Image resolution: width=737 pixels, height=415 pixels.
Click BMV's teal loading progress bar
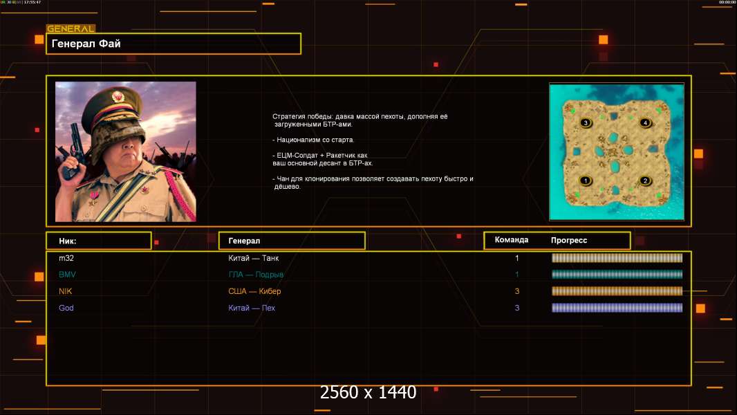click(617, 275)
